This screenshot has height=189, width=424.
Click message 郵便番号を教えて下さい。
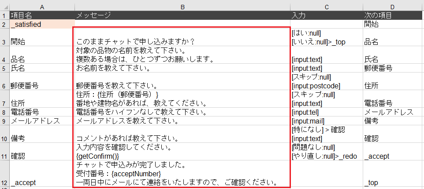coord(118,86)
